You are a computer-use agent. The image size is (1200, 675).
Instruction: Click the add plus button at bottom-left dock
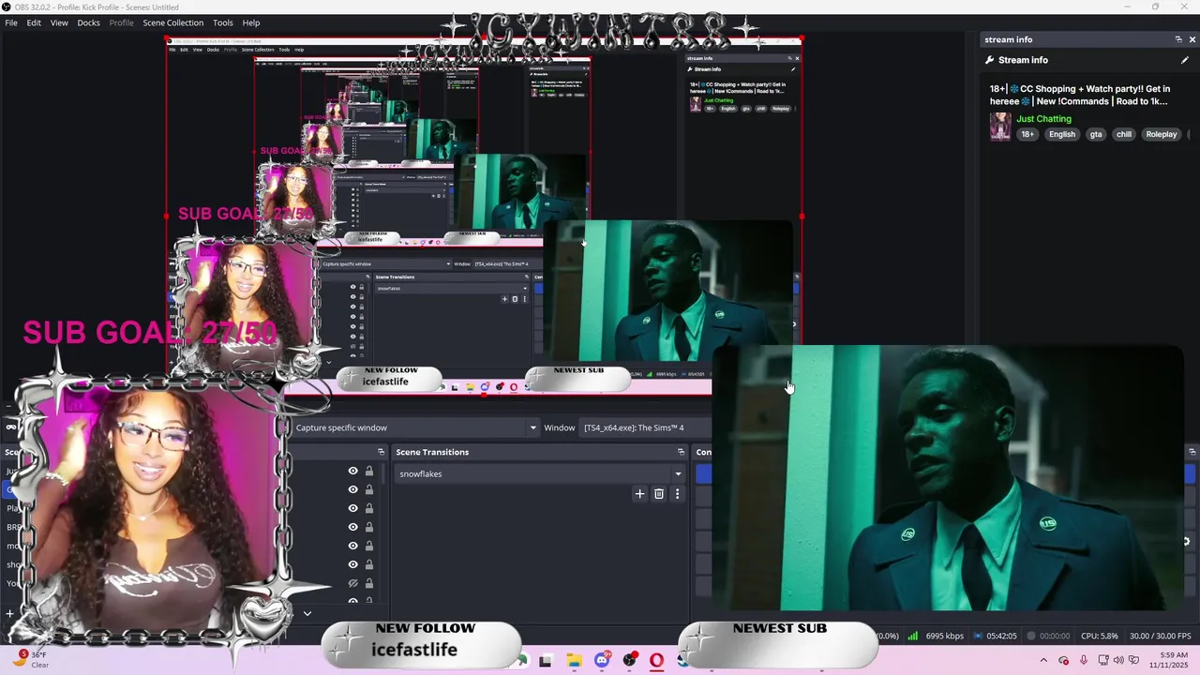tap(9, 613)
